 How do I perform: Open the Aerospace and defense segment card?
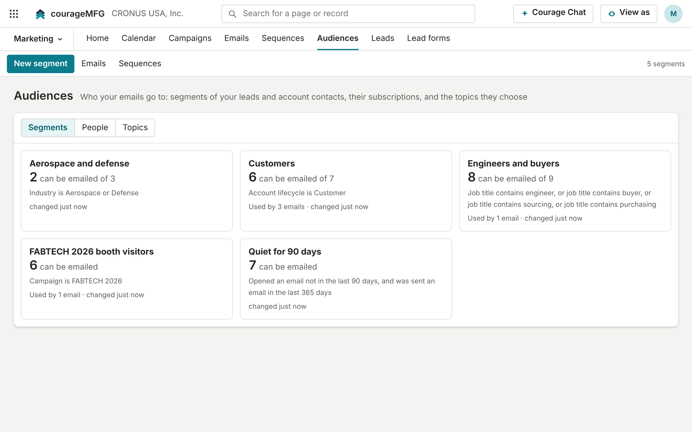(x=127, y=191)
